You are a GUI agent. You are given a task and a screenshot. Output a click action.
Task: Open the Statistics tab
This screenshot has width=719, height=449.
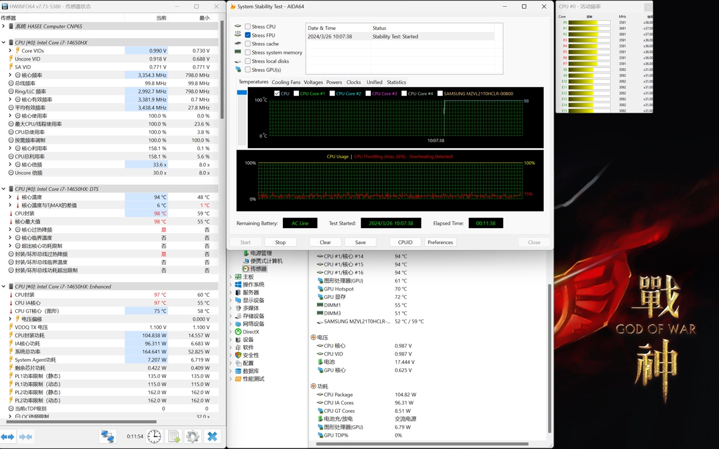[396, 83]
